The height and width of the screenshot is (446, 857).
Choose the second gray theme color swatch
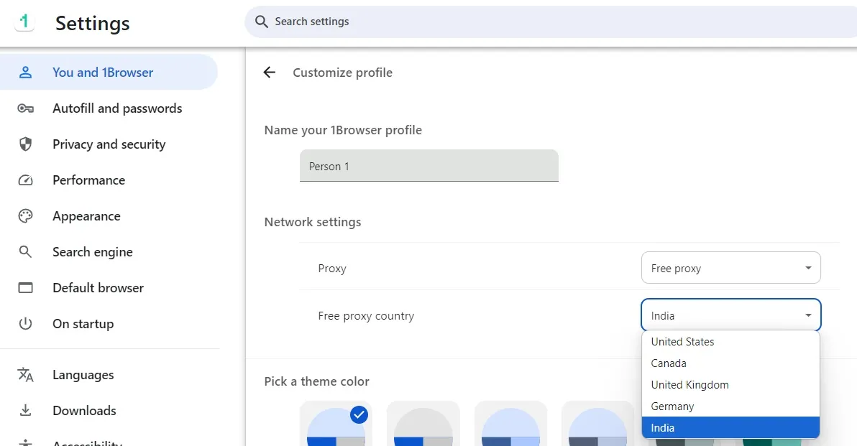(423, 424)
